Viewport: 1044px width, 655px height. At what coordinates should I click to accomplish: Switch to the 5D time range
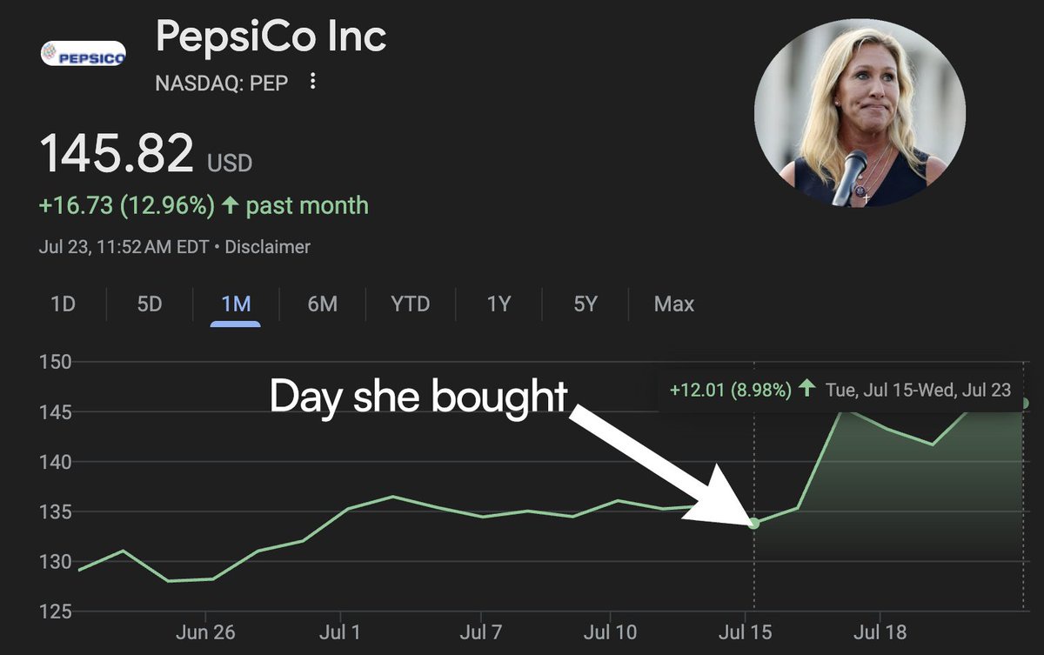coord(150,304)
